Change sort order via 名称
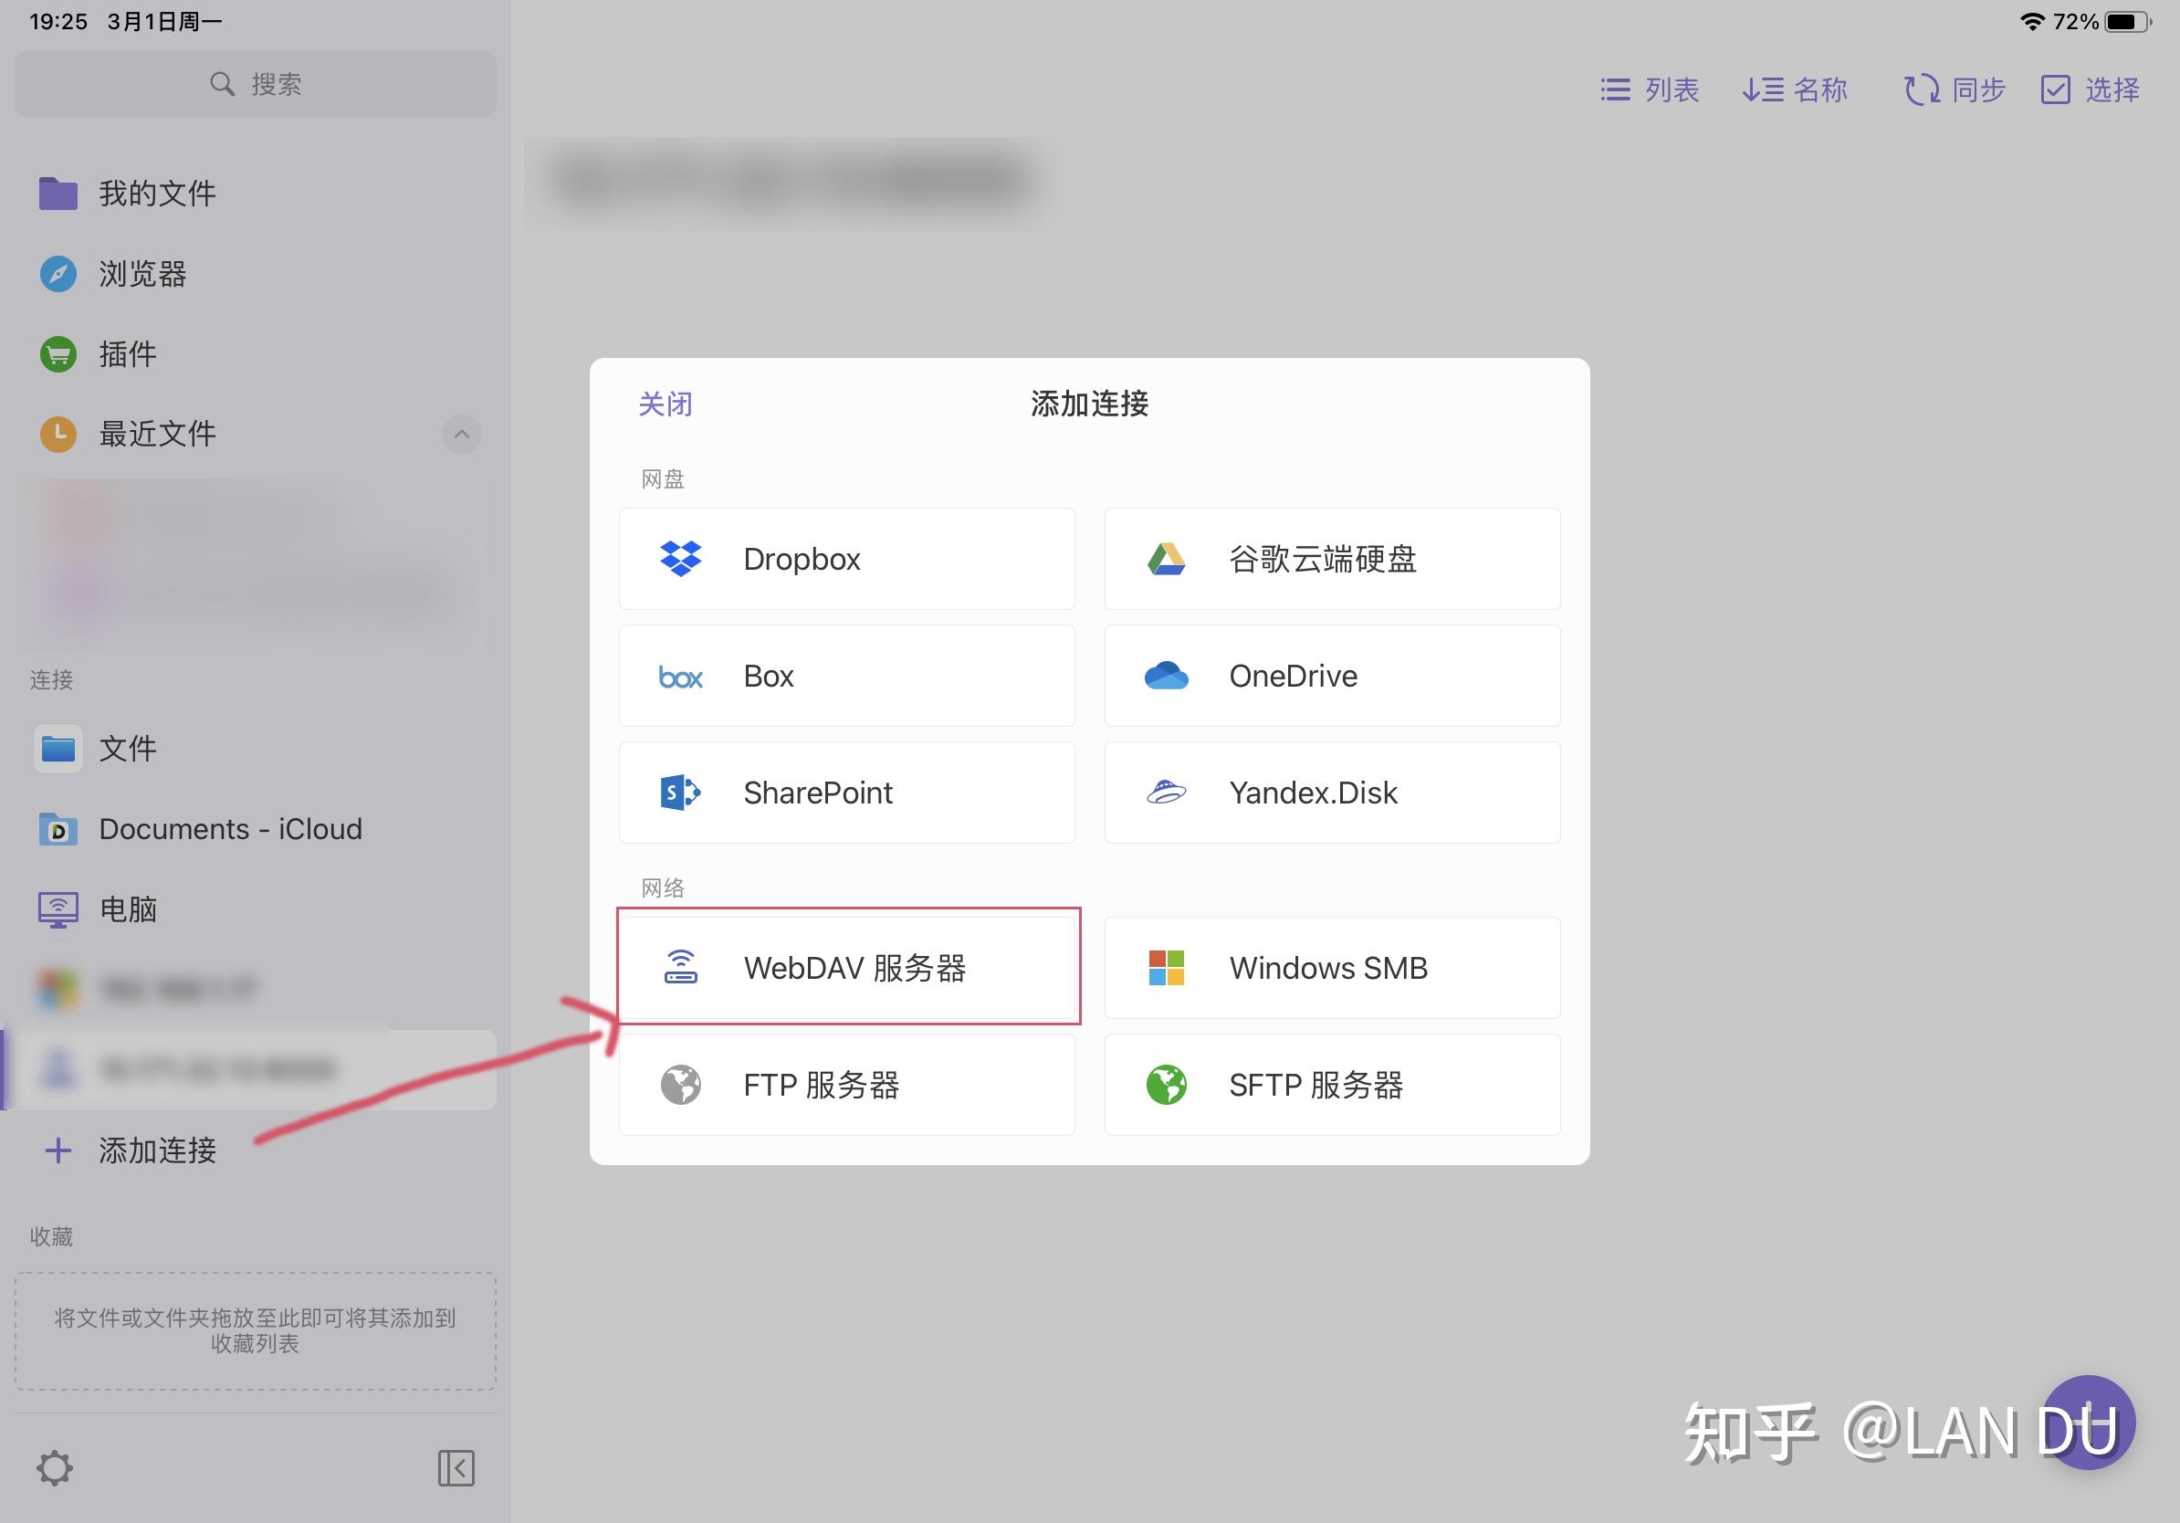The width and height of the screenshot is (2180, 1523). pos(1795,90)
